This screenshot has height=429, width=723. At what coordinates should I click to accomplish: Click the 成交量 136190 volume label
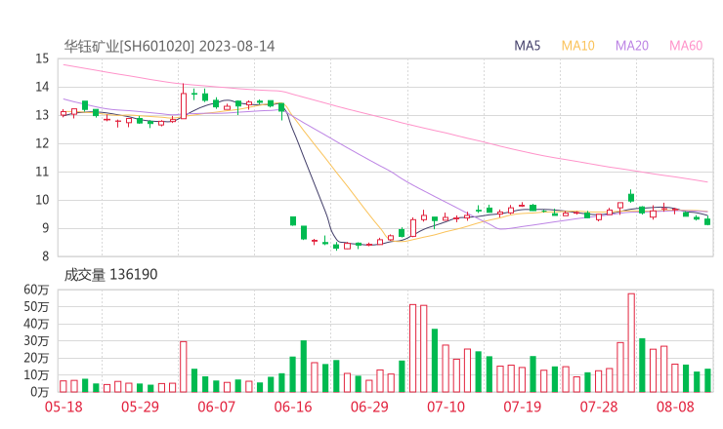[x=110, y=275]
